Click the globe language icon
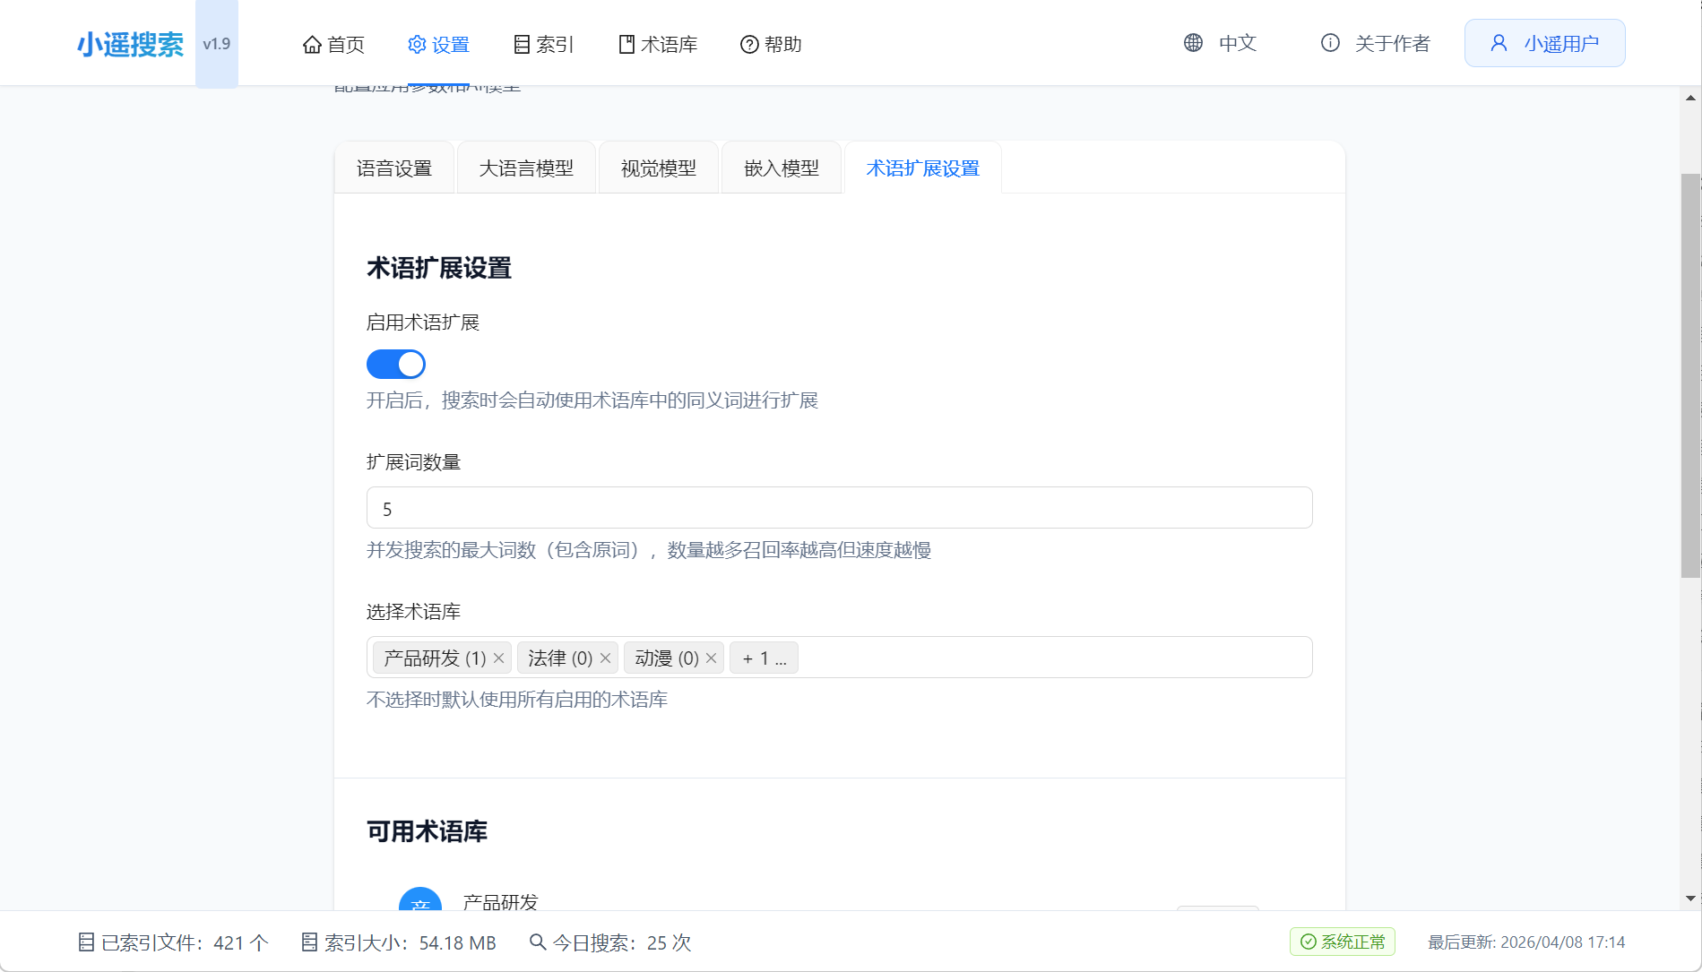 pos(1193,43)
